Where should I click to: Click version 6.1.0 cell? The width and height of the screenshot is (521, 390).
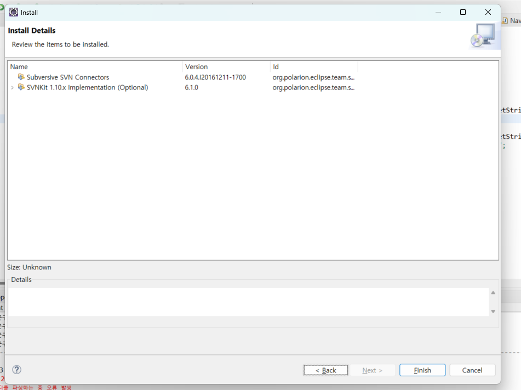(191, 88)
